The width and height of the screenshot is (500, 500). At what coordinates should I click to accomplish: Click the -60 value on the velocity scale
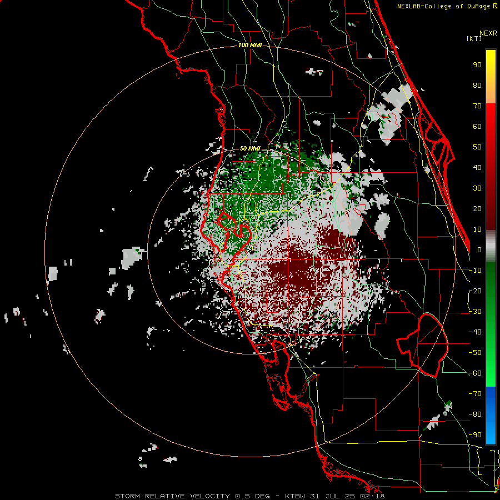475,373
